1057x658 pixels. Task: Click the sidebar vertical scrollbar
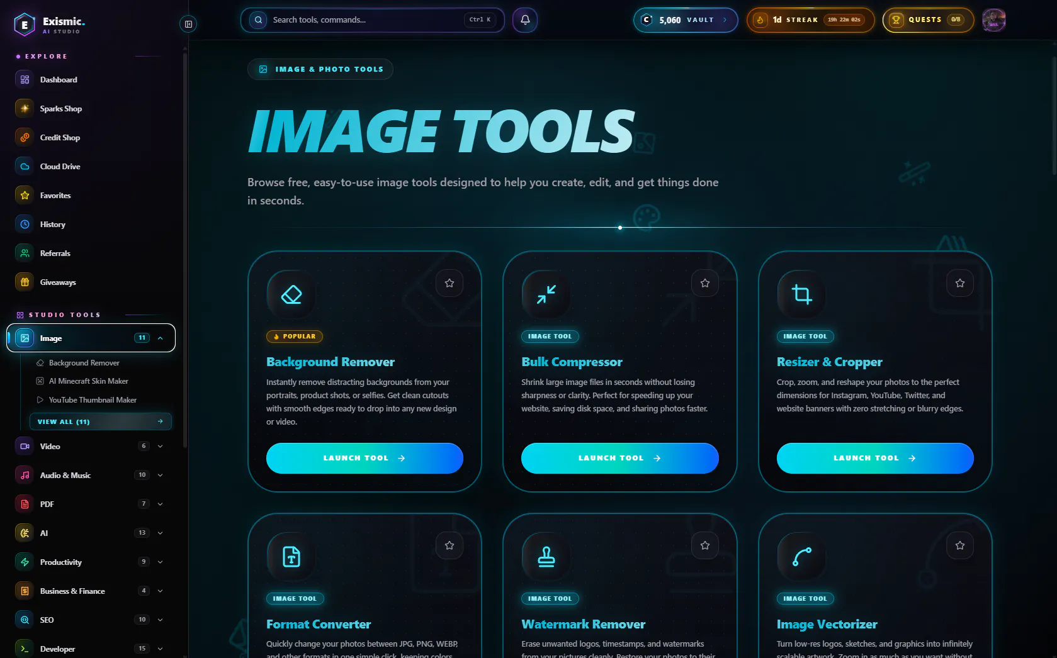pos(185,252)
